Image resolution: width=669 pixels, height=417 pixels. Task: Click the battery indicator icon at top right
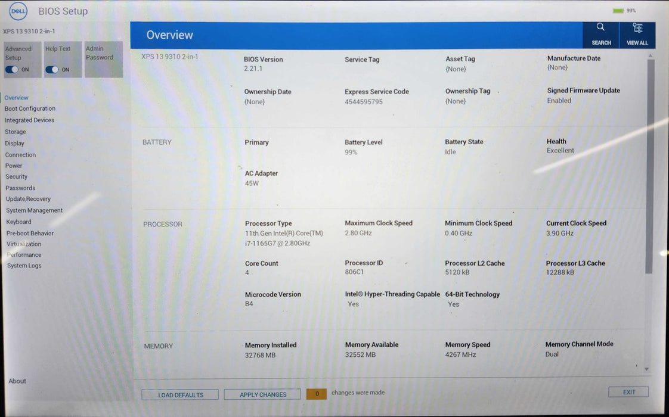click(618, 11)
